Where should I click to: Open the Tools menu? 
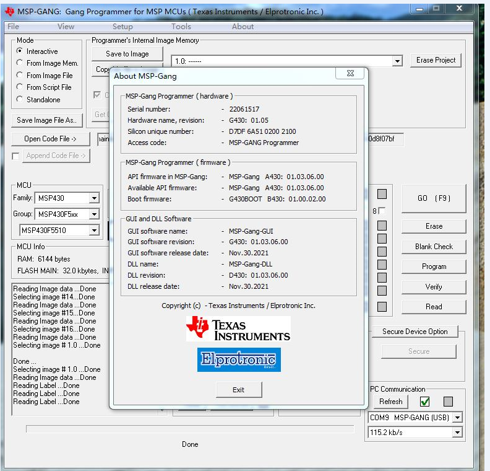pyautogui.click(x=181, y=27)
